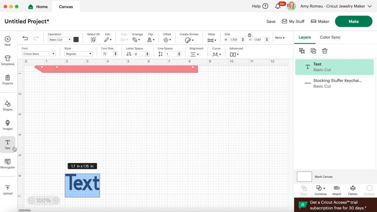Open My Stuff
Screen dimensions: 377x212
coord(293,21)
